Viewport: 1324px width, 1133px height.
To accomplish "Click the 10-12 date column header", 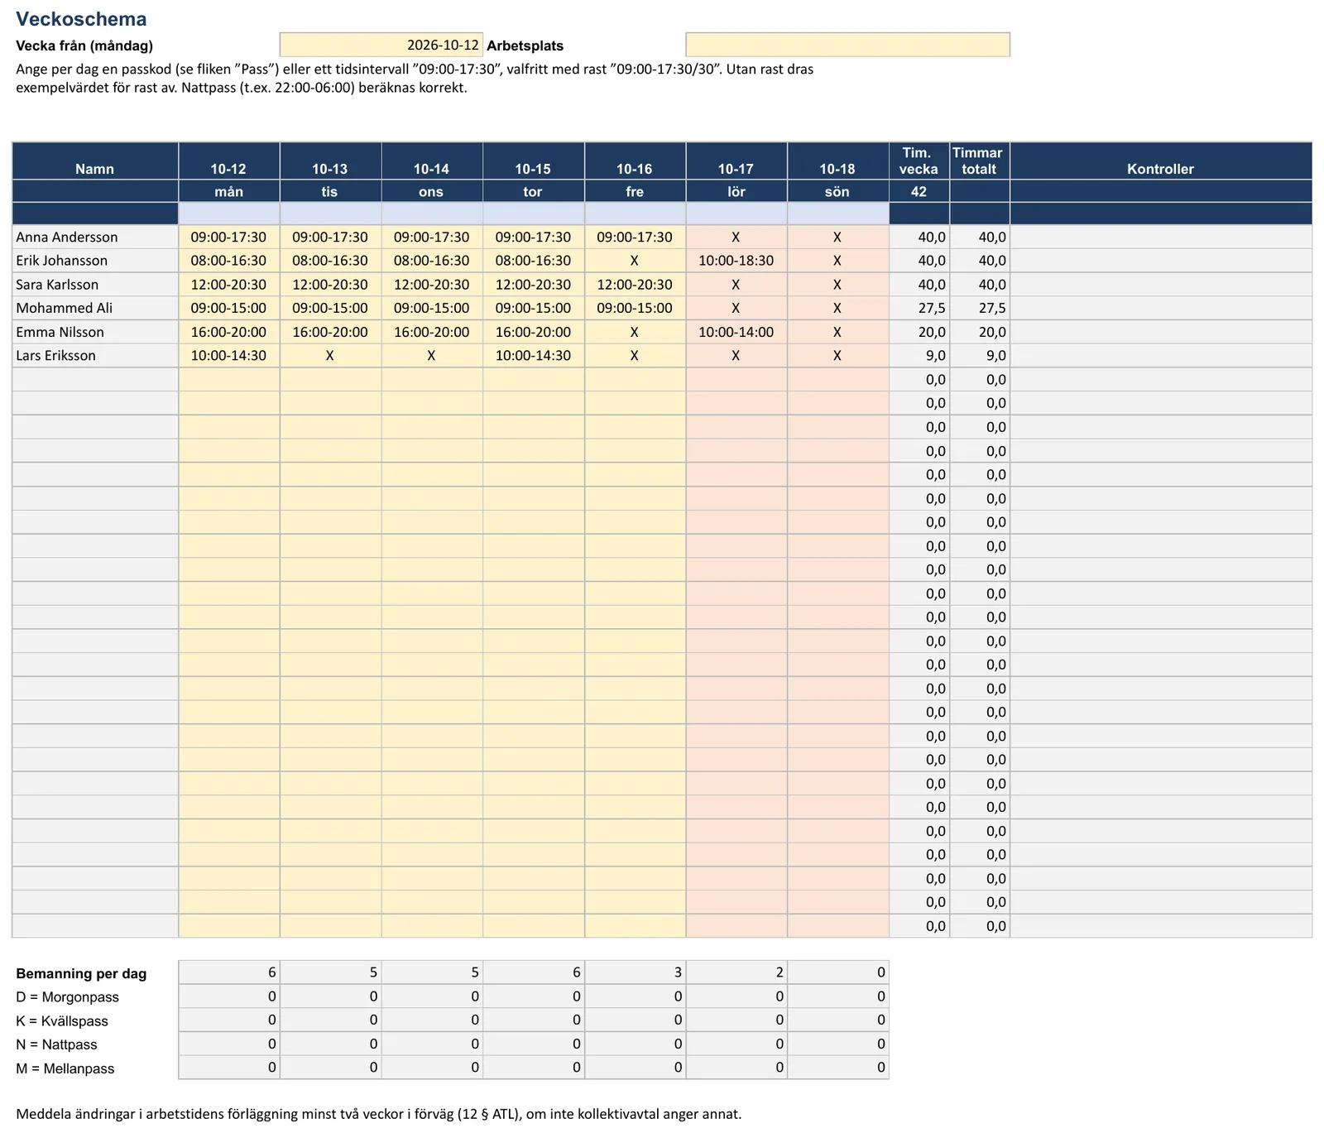I will 229,161.
